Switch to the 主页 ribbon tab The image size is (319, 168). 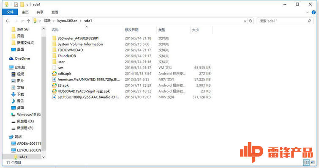25,12
